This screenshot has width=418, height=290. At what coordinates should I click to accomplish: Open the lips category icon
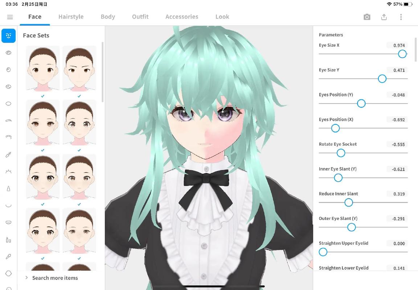[x=9, y=222]
